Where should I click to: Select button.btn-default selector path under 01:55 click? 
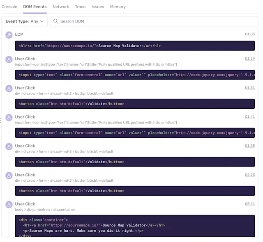(x=64, y=151)
